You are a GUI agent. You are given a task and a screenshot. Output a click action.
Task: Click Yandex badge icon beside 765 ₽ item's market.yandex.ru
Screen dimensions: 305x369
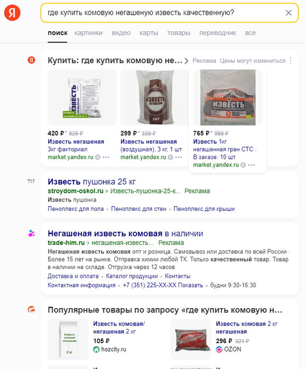click(x=243, y=165)
